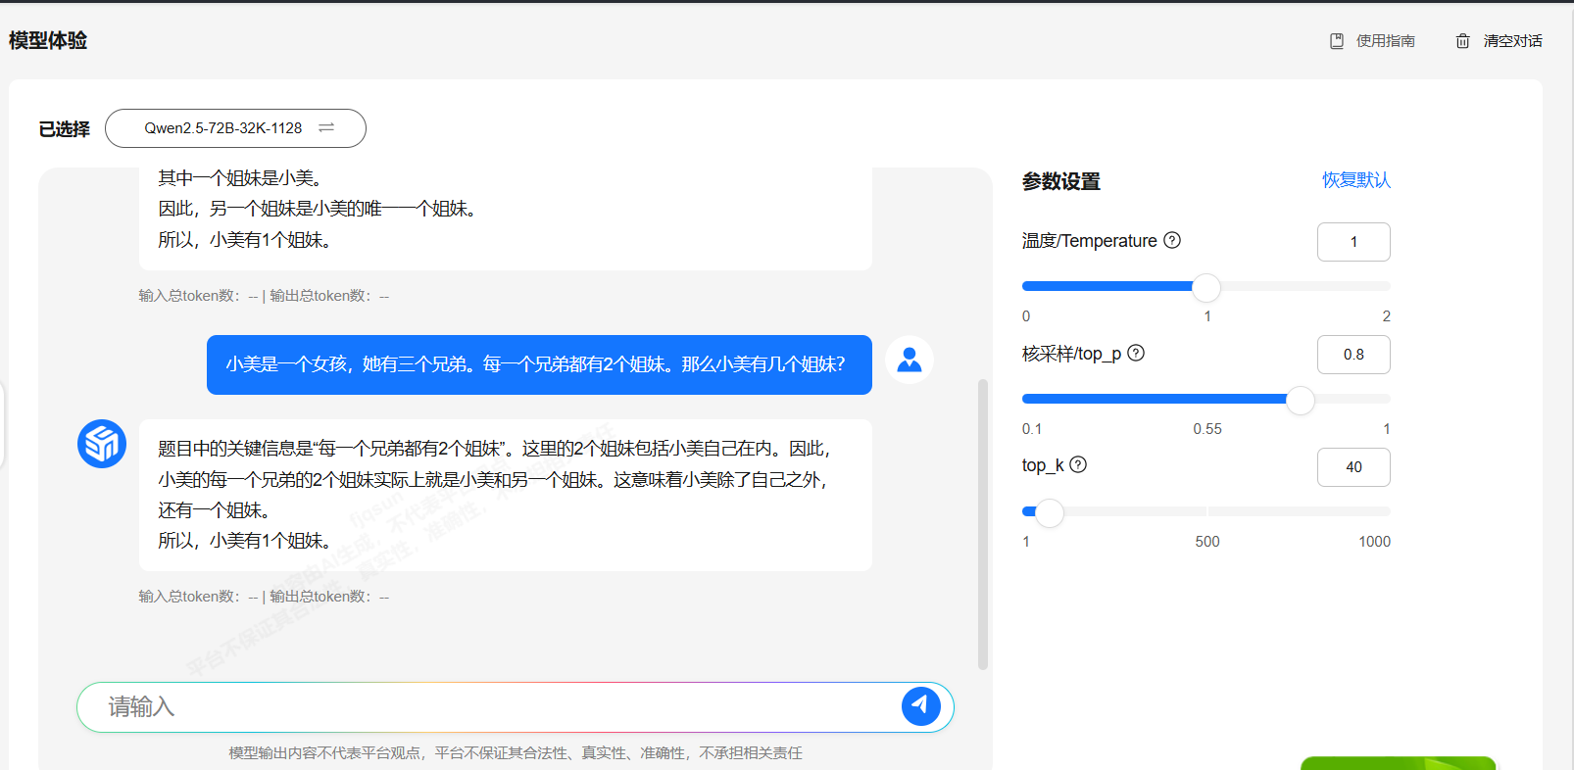Viewport: 1574px width, 770px height.
Task: Click the disclaimer text below the input
Action: (x=516, y=752)
